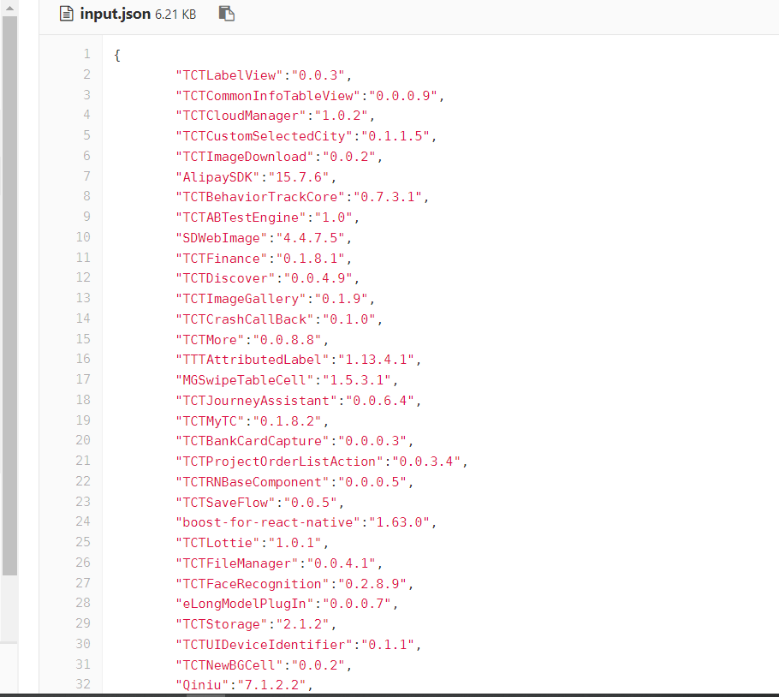The height and width of the screenshot is (697, 779).
Task: Click the copy file contents icon
Action: pyautogui.click(x=227, y=14)
